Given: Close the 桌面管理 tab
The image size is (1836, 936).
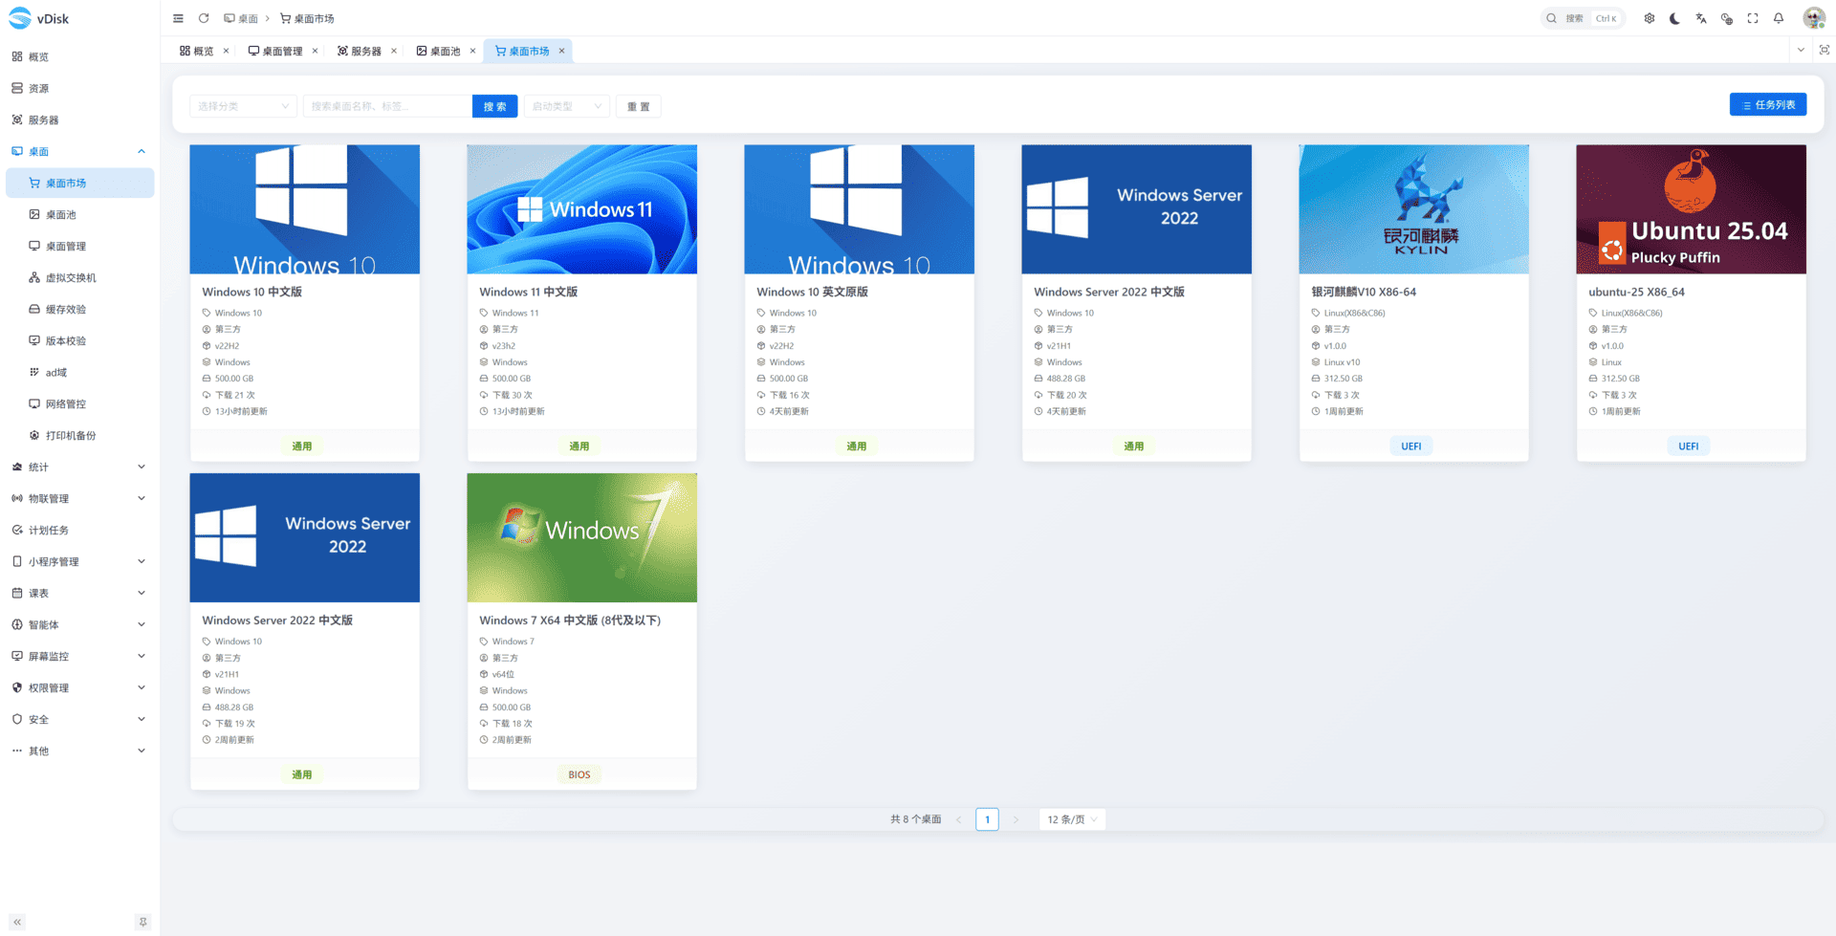Looking at the screenshot, I should click(315, 51).
